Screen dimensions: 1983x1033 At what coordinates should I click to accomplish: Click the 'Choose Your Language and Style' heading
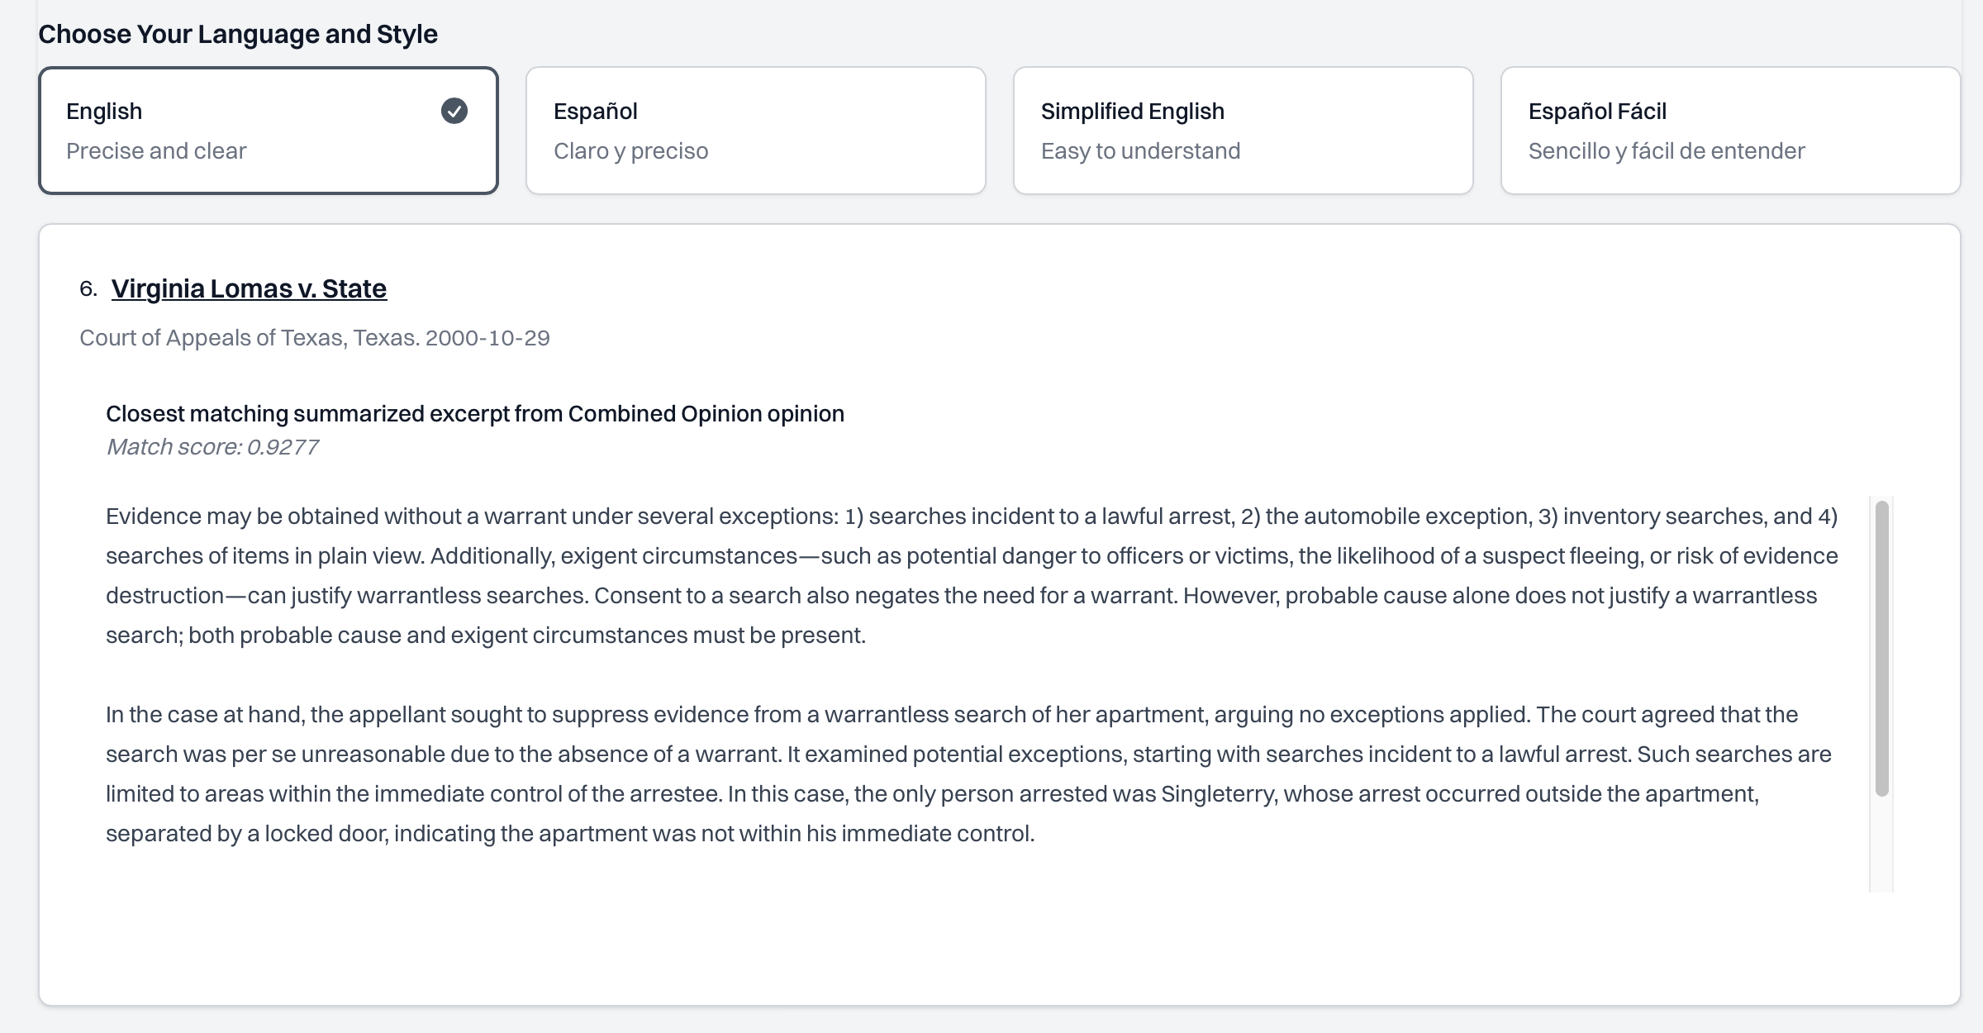tap(238, 35)
